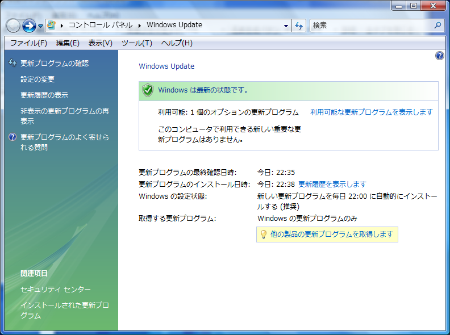Click the 関連項目 heading

point(34,273)
